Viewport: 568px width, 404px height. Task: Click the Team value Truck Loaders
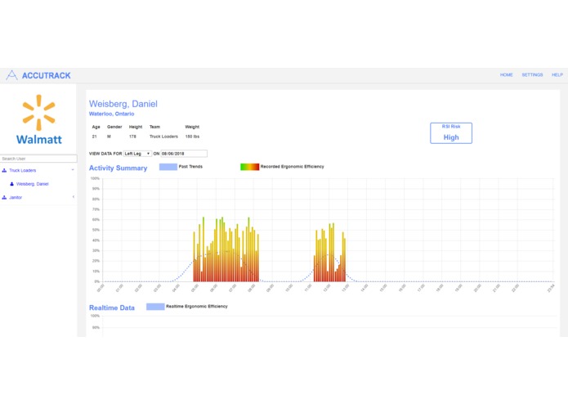(x=163, y=137)
